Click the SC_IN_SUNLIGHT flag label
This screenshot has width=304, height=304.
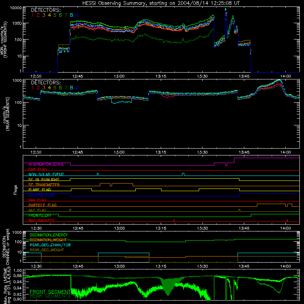pos(44,179)
